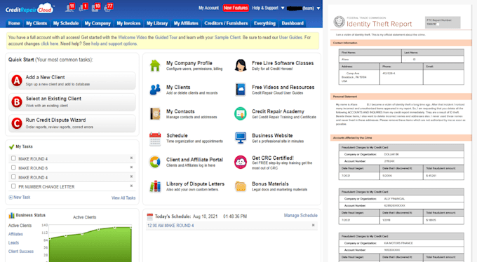Click the Affiliates link under Business Status

click(15, 234)
